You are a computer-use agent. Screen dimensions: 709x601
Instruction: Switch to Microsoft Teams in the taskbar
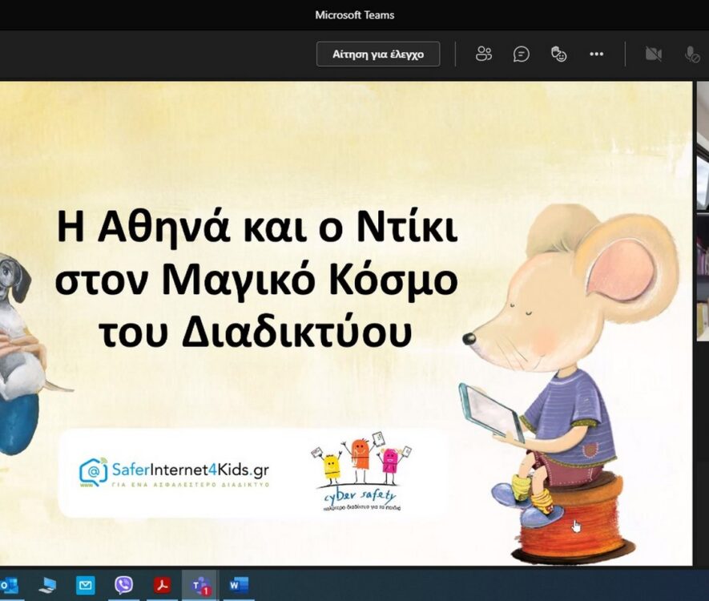(x=200, y=586)
